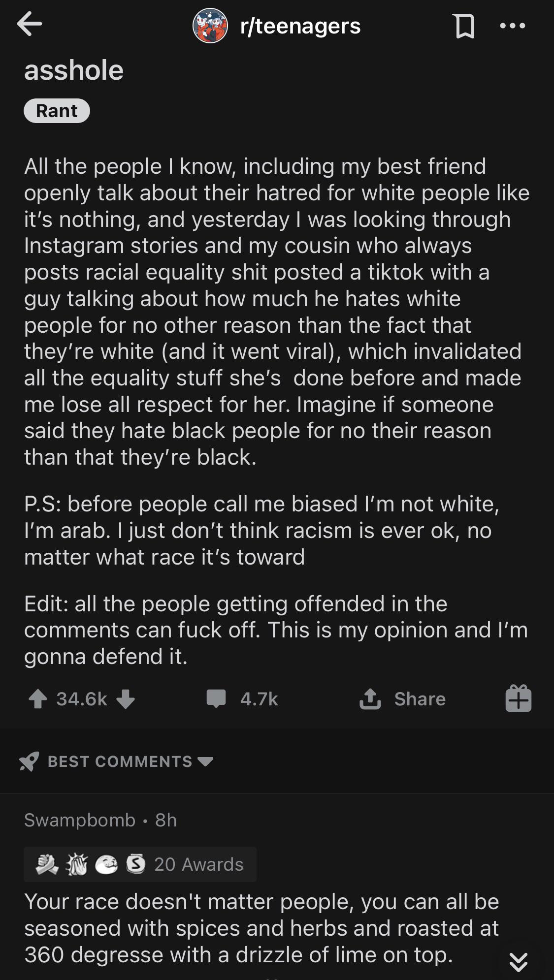Give an award with gift icon
The width and height of the screenshot is (554, 980).
click(x=518, y=699)
